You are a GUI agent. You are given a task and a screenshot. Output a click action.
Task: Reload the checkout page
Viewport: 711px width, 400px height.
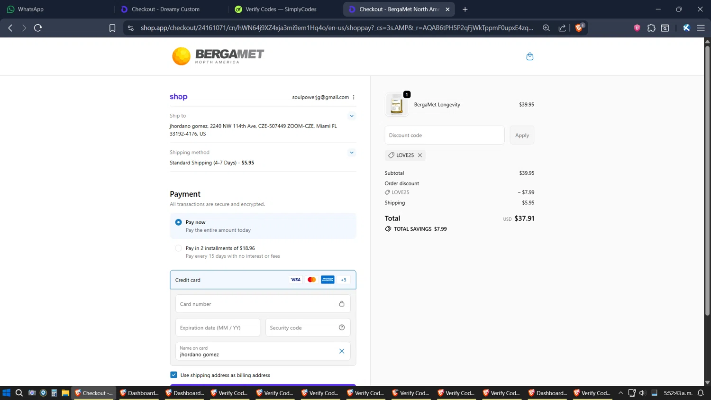coord(38,28)
